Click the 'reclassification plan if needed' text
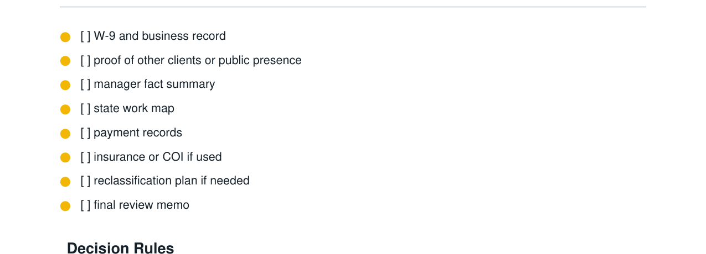The width and height of the screenshot is (706, 254). coord(172,181)
